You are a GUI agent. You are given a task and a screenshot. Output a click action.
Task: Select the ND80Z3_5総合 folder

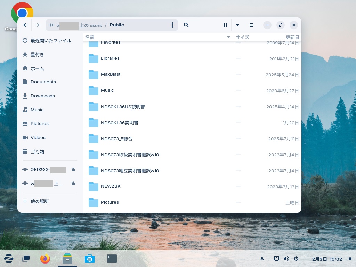116,139
